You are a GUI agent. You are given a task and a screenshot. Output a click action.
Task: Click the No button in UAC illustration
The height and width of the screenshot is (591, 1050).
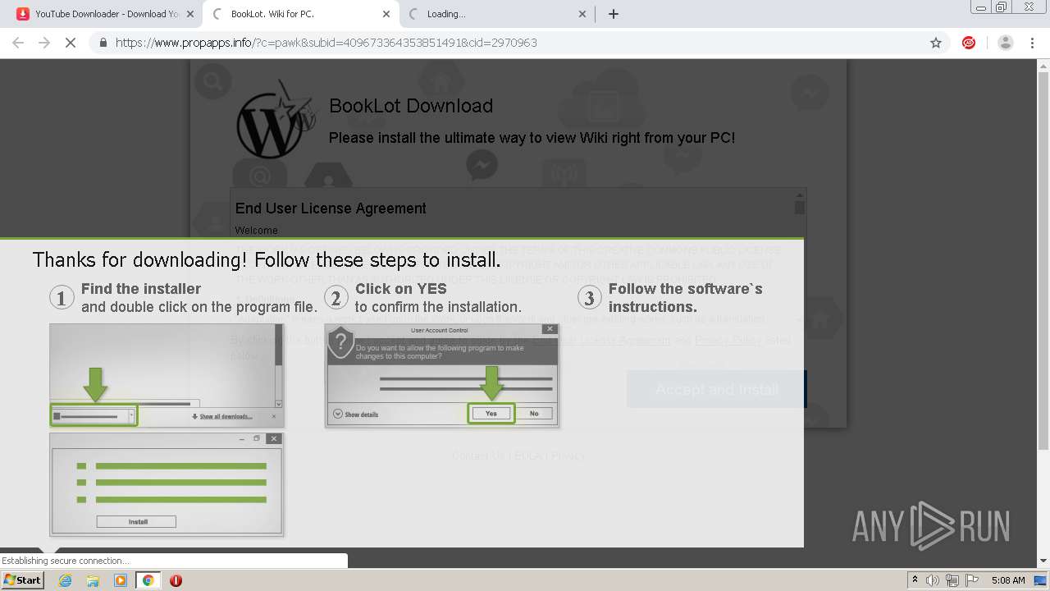tap(534, 413)
